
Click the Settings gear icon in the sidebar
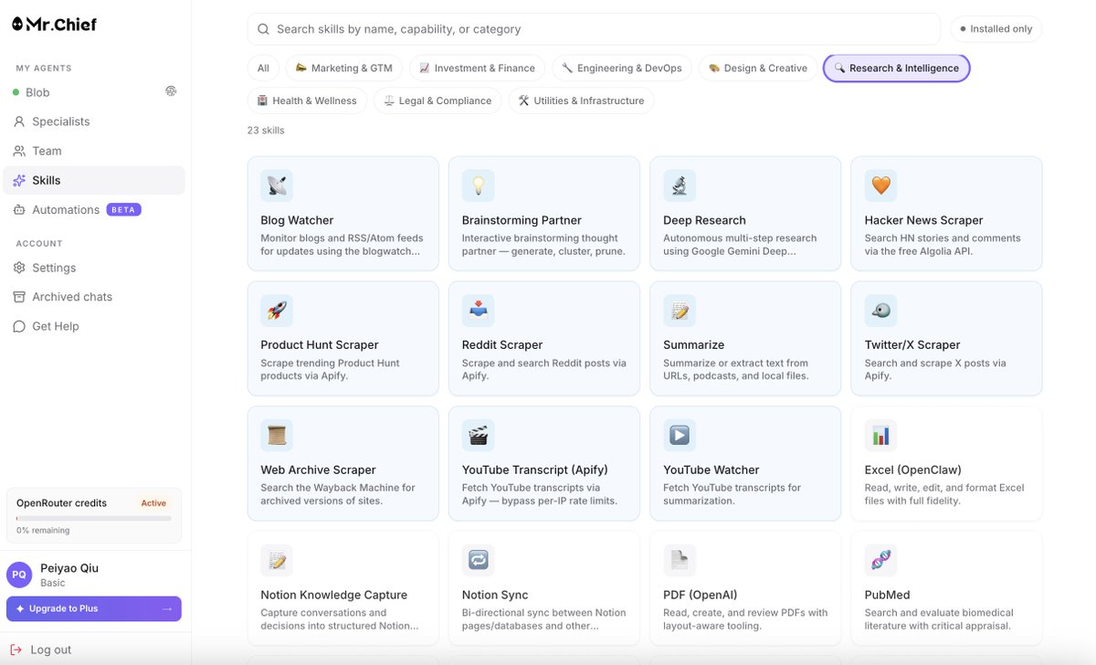pos(19,268)
